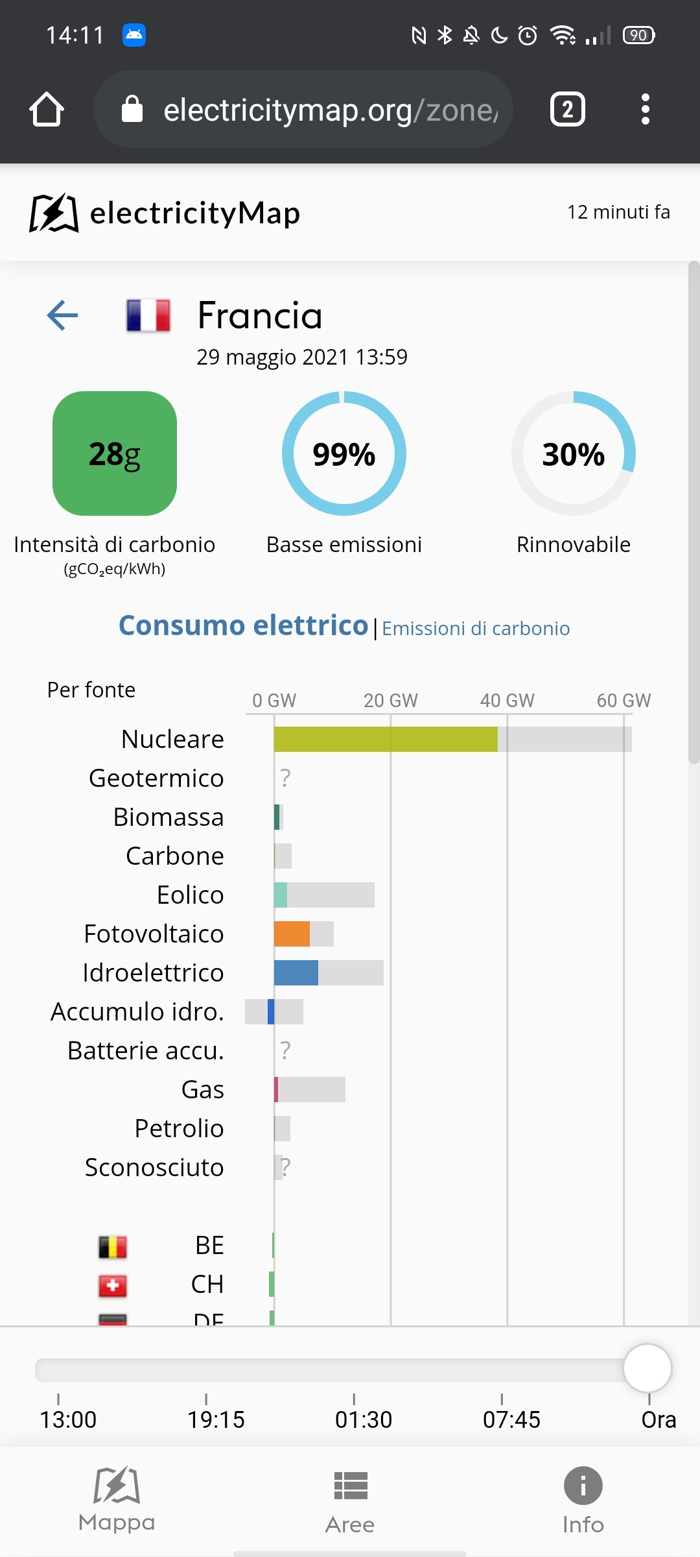Tap the 99% Basse emissioni gauge
This screenshot has width=700, height=1557.
click(344, 453)
